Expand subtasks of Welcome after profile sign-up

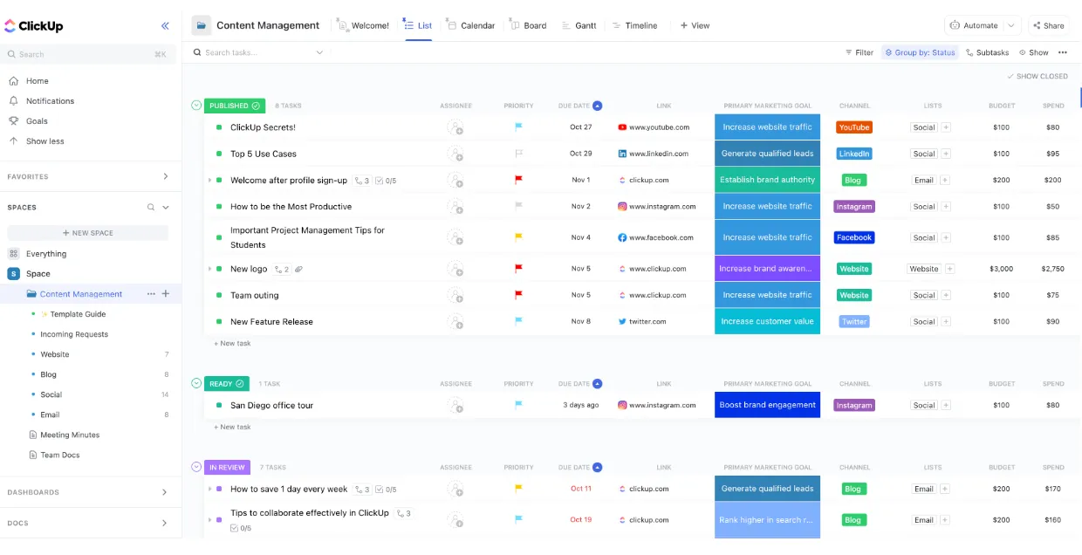[x=209, y=181]
